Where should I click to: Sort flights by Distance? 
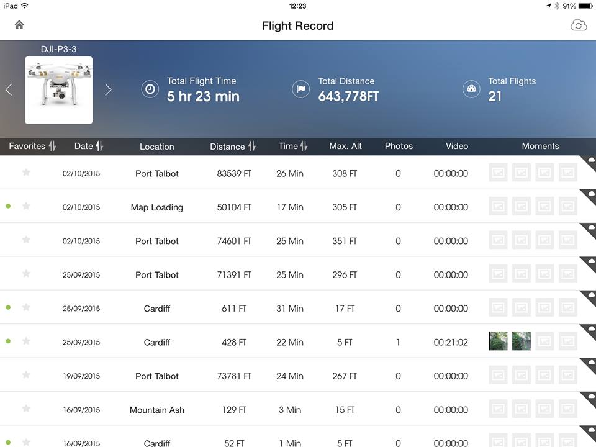(233, 147)
